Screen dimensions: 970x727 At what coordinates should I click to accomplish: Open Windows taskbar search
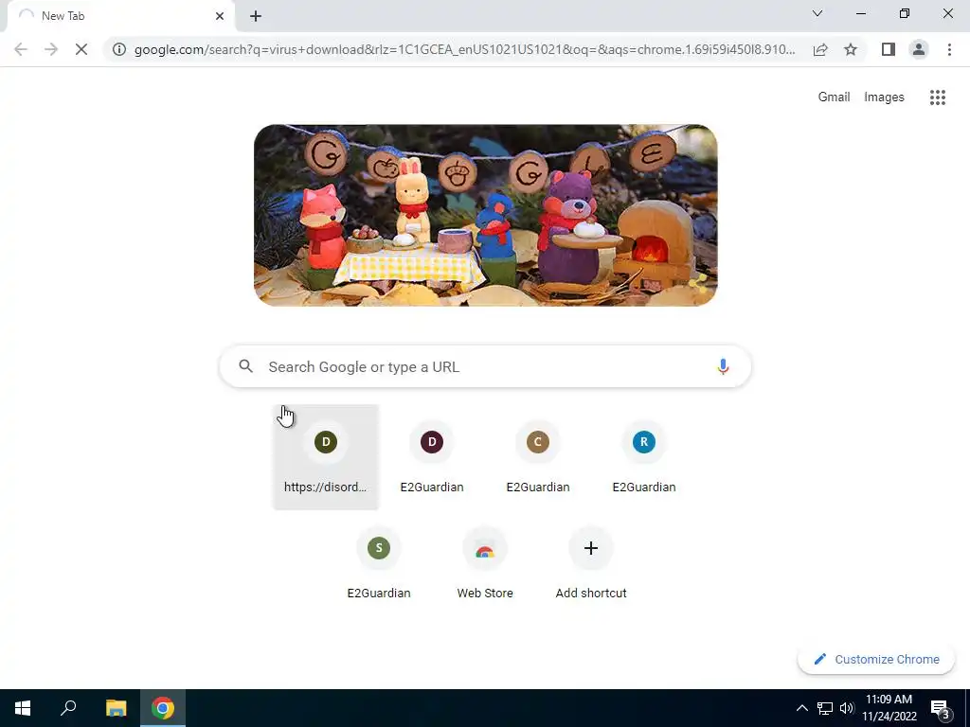(x=68, y=708)
